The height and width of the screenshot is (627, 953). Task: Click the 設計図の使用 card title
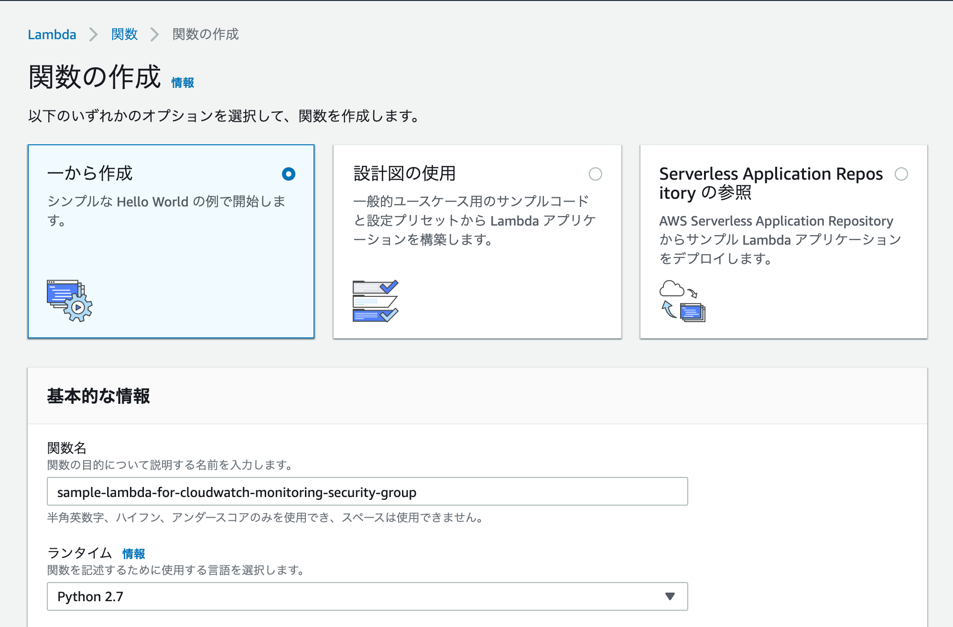pos(405,173)
